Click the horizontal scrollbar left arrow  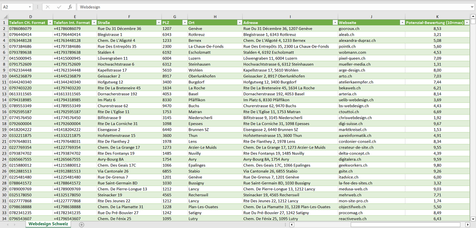tap(292, 225)
